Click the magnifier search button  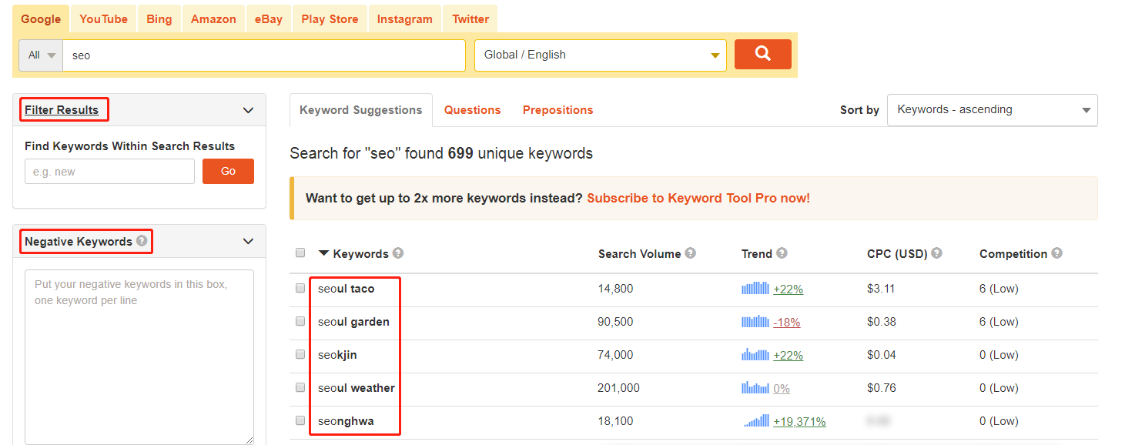[762, 54]
